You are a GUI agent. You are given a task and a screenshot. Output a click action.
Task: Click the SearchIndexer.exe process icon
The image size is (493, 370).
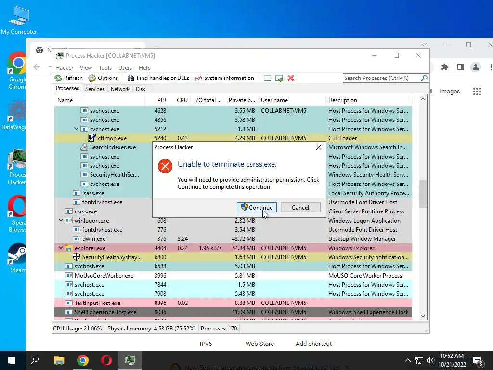tap(84, 147)
